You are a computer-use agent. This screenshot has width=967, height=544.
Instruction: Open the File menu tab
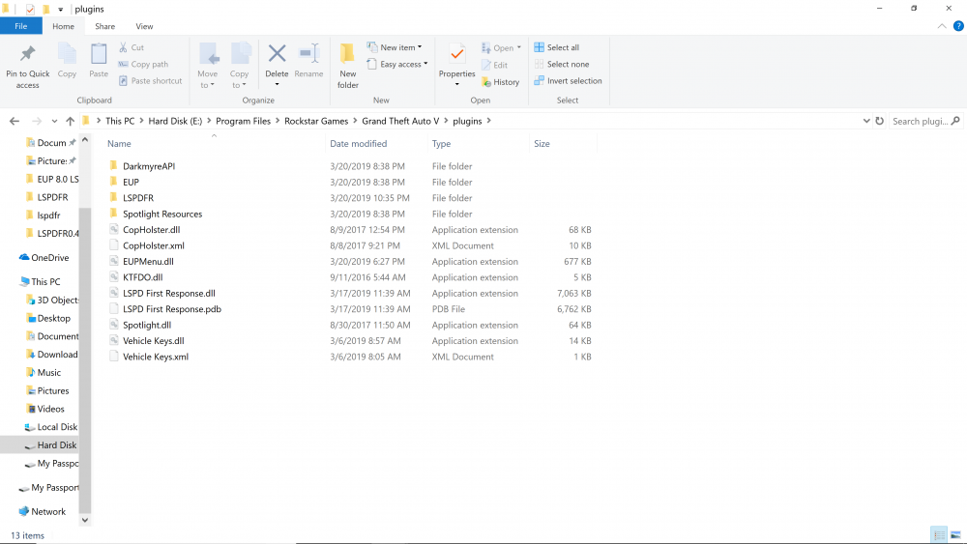(x=20, y=26)
